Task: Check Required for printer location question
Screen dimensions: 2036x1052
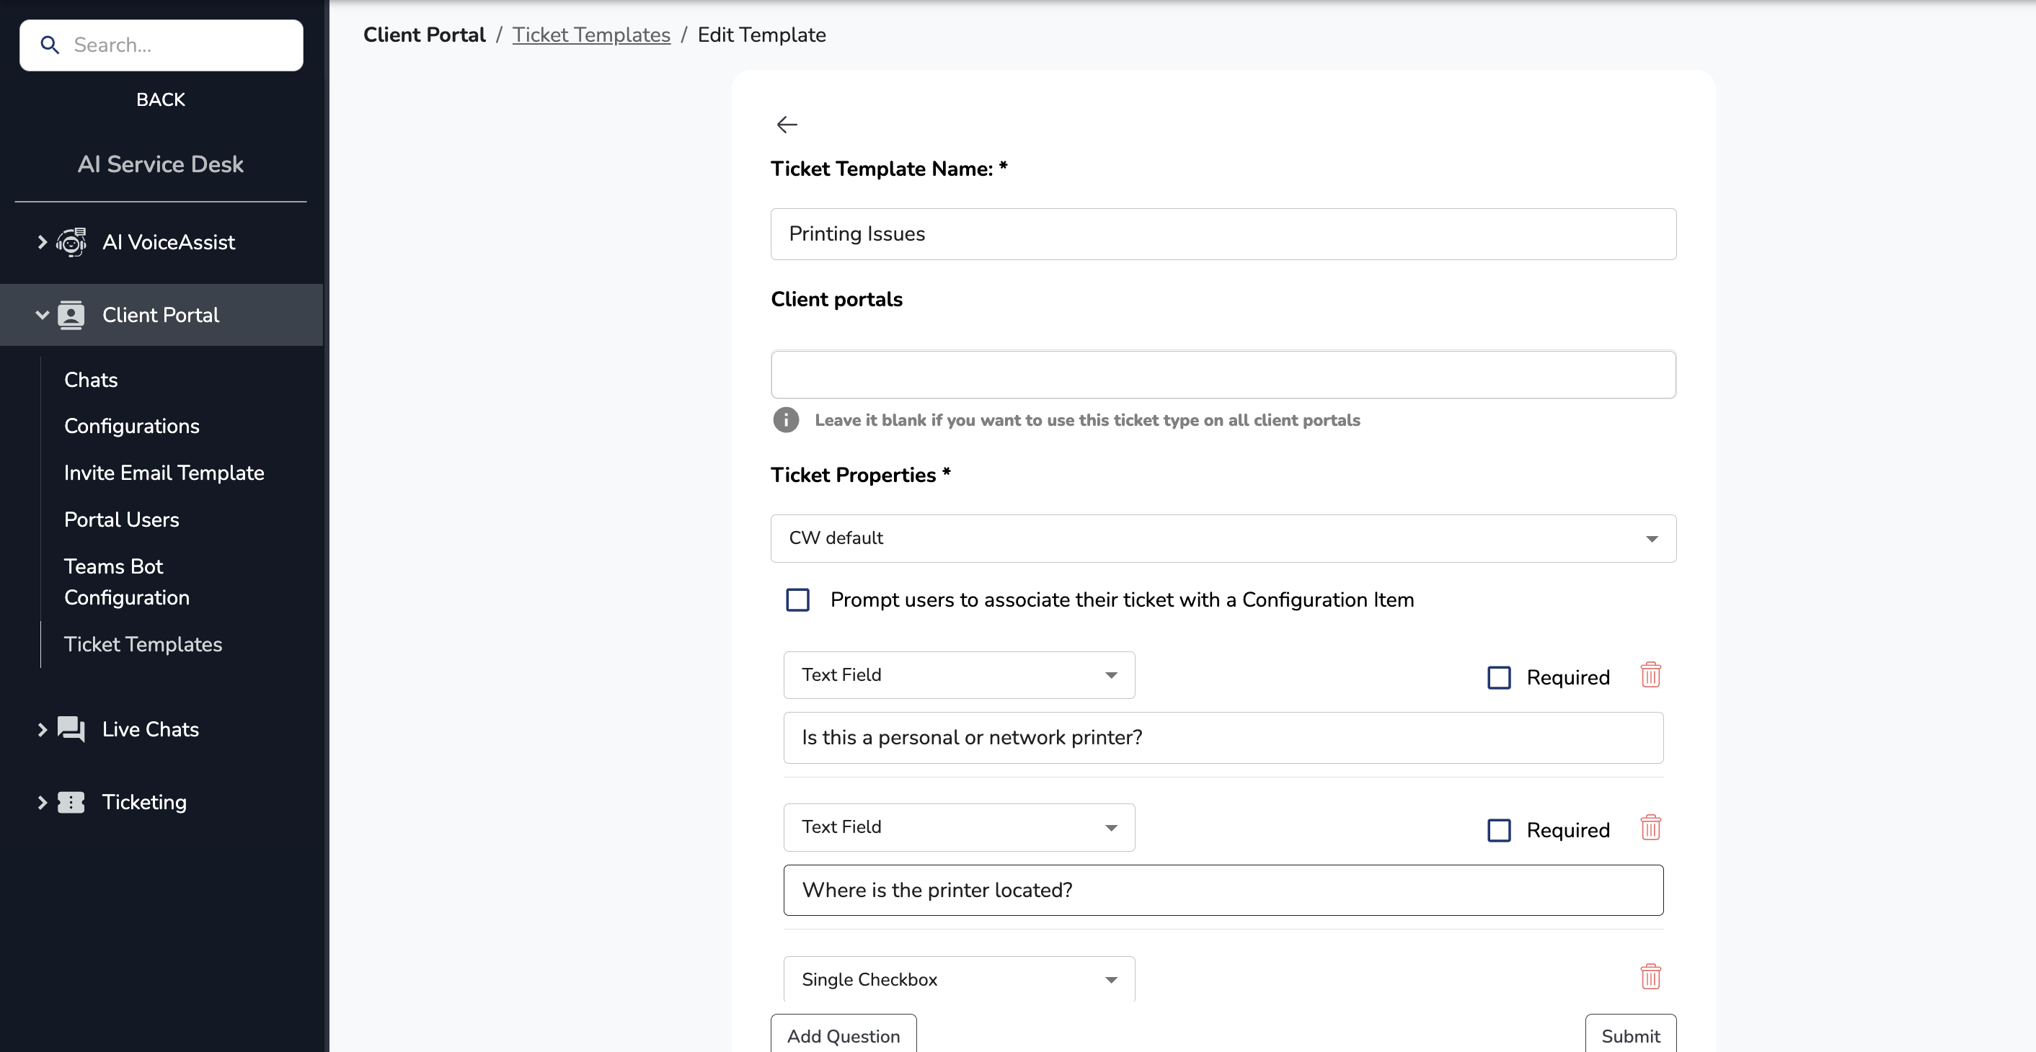Action: tap(1499, 830)
